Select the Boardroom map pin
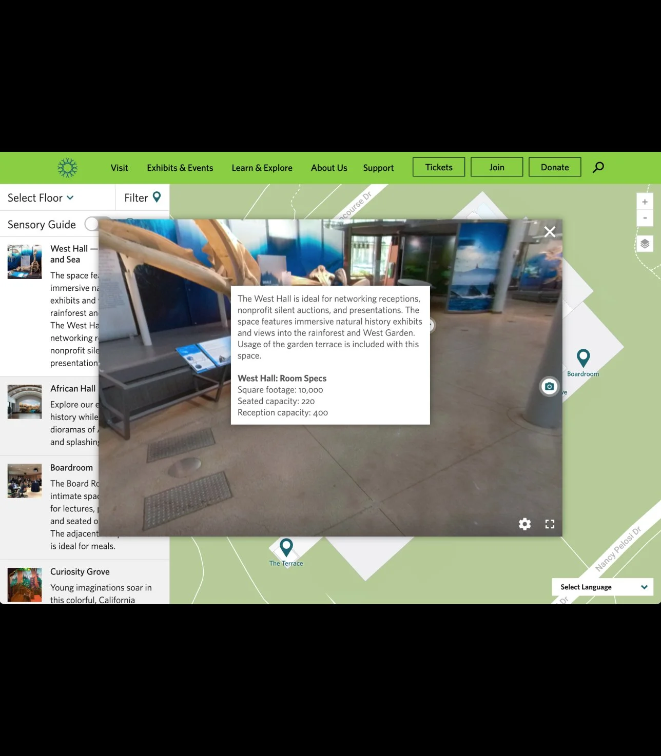Viewport: 661px width, 756px height. point(583,358)
